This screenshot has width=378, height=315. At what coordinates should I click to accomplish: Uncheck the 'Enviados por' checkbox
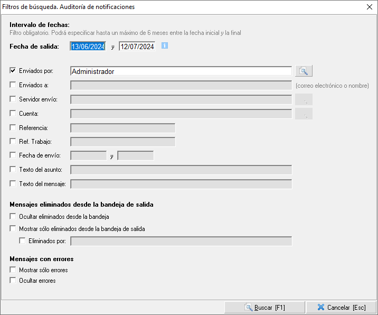(x=13, y=71)
